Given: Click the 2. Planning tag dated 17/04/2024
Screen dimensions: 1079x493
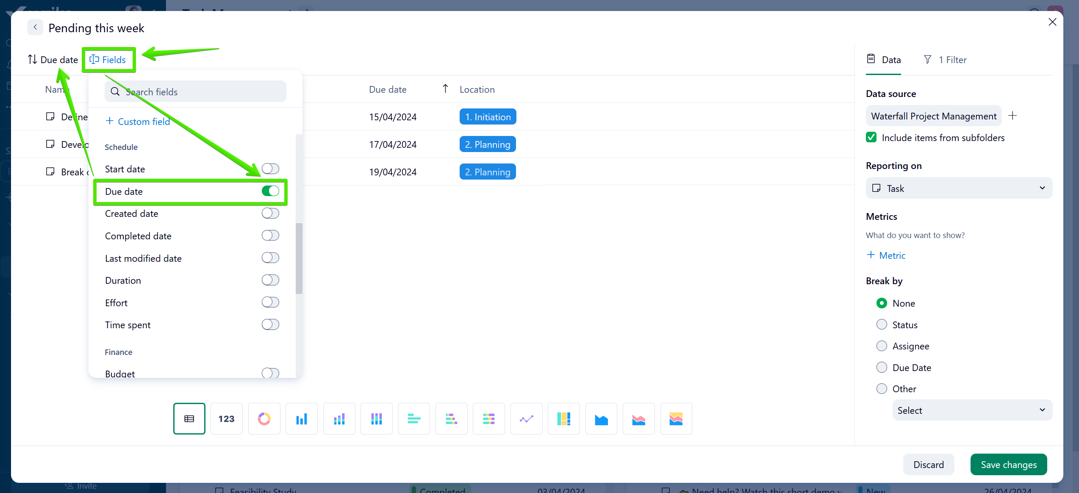Looking at the screenshot, I should [x=488, y=144].
